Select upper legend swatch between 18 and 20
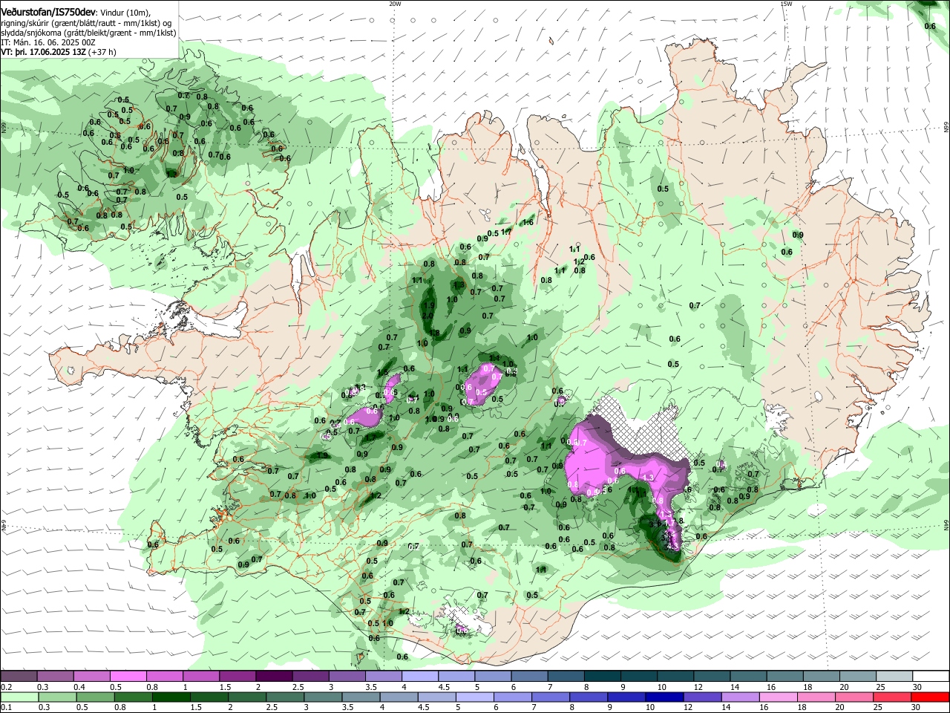950x713 pixels. [821, 676]
